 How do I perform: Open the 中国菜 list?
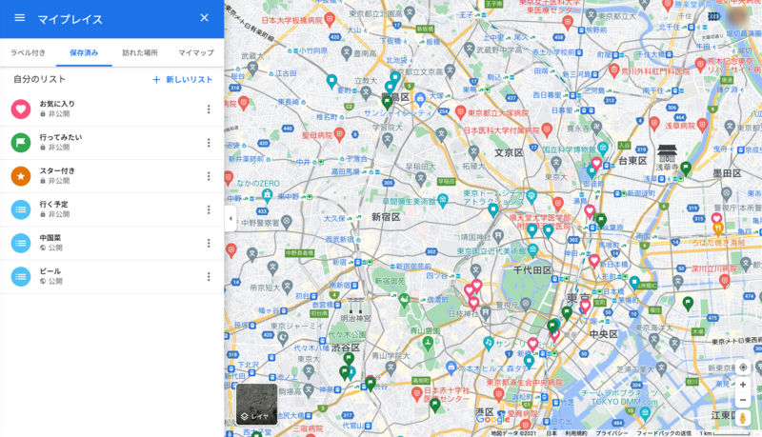pos(111,244)
